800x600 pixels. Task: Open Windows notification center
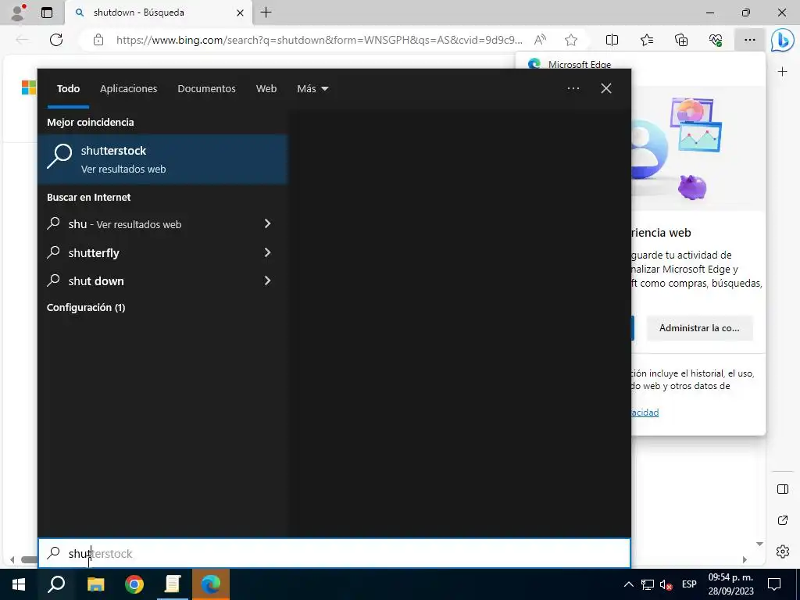[x=774, y=584]
